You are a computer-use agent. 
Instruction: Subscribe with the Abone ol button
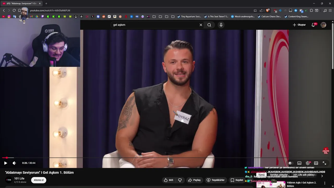pyautogui.click(x=39, y=180)
